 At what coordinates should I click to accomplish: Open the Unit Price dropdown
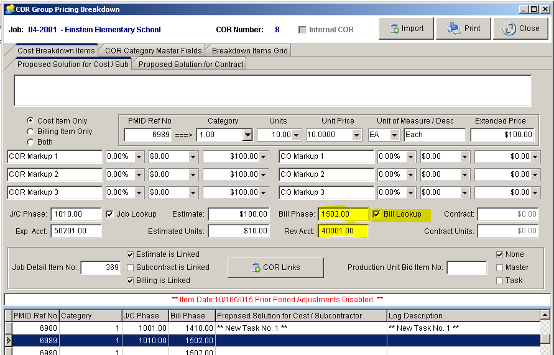coord(356,135)
